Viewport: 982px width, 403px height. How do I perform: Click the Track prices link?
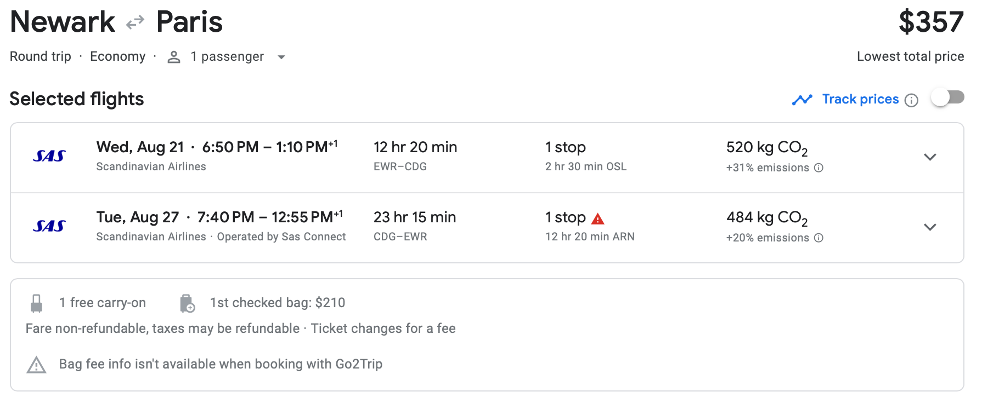point(860,99)
